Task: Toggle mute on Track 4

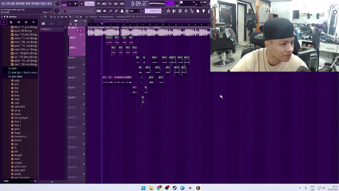Action: [x=84, y=64]
